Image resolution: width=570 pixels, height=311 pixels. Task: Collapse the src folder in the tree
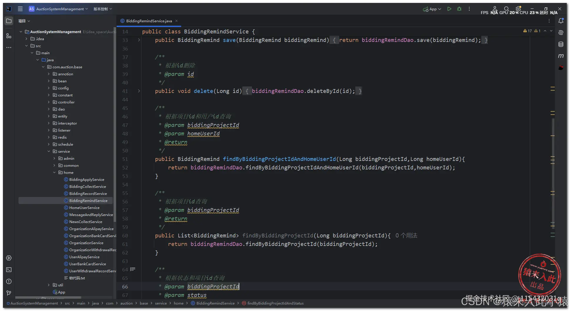pos(26,46)
